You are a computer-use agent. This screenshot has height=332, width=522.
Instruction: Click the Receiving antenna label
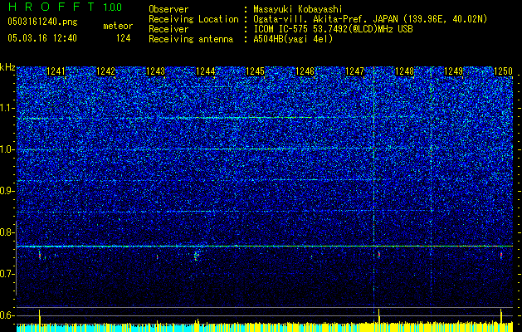click(191, 39)
